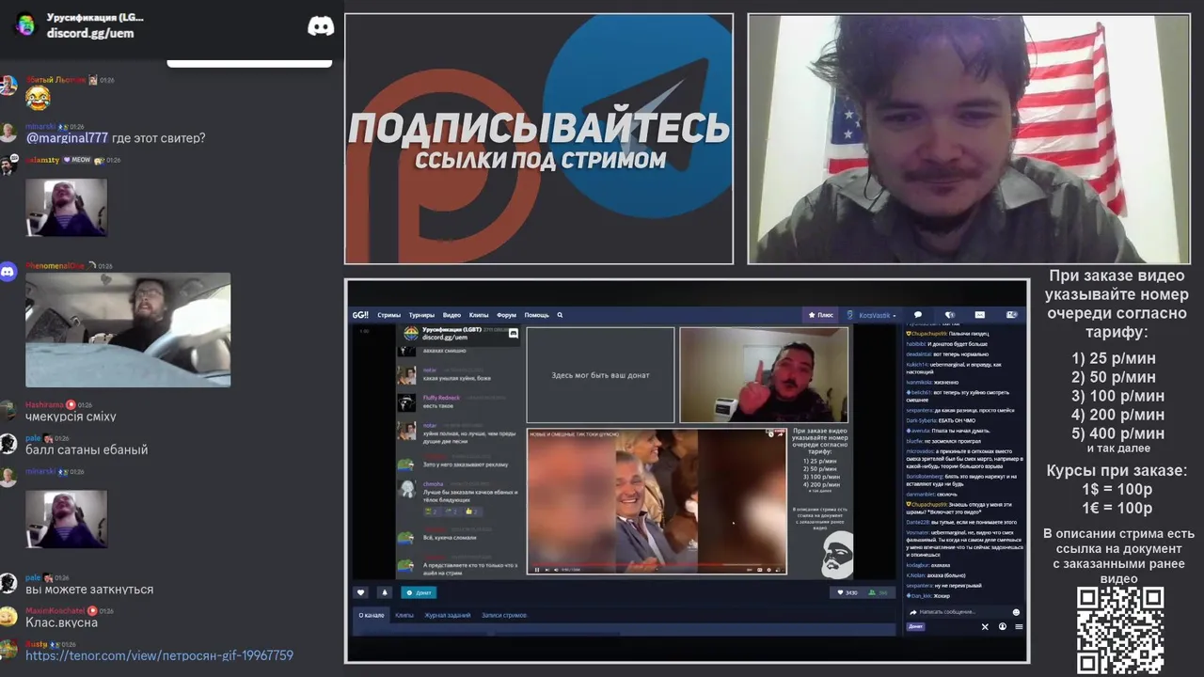Screen dimensions: 1204x677
Task: Click the laughing emoji message
Action: 38,98
